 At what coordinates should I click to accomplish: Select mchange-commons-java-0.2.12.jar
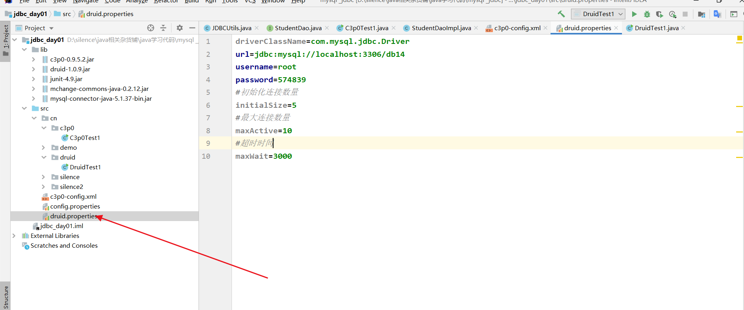(99, 89)
